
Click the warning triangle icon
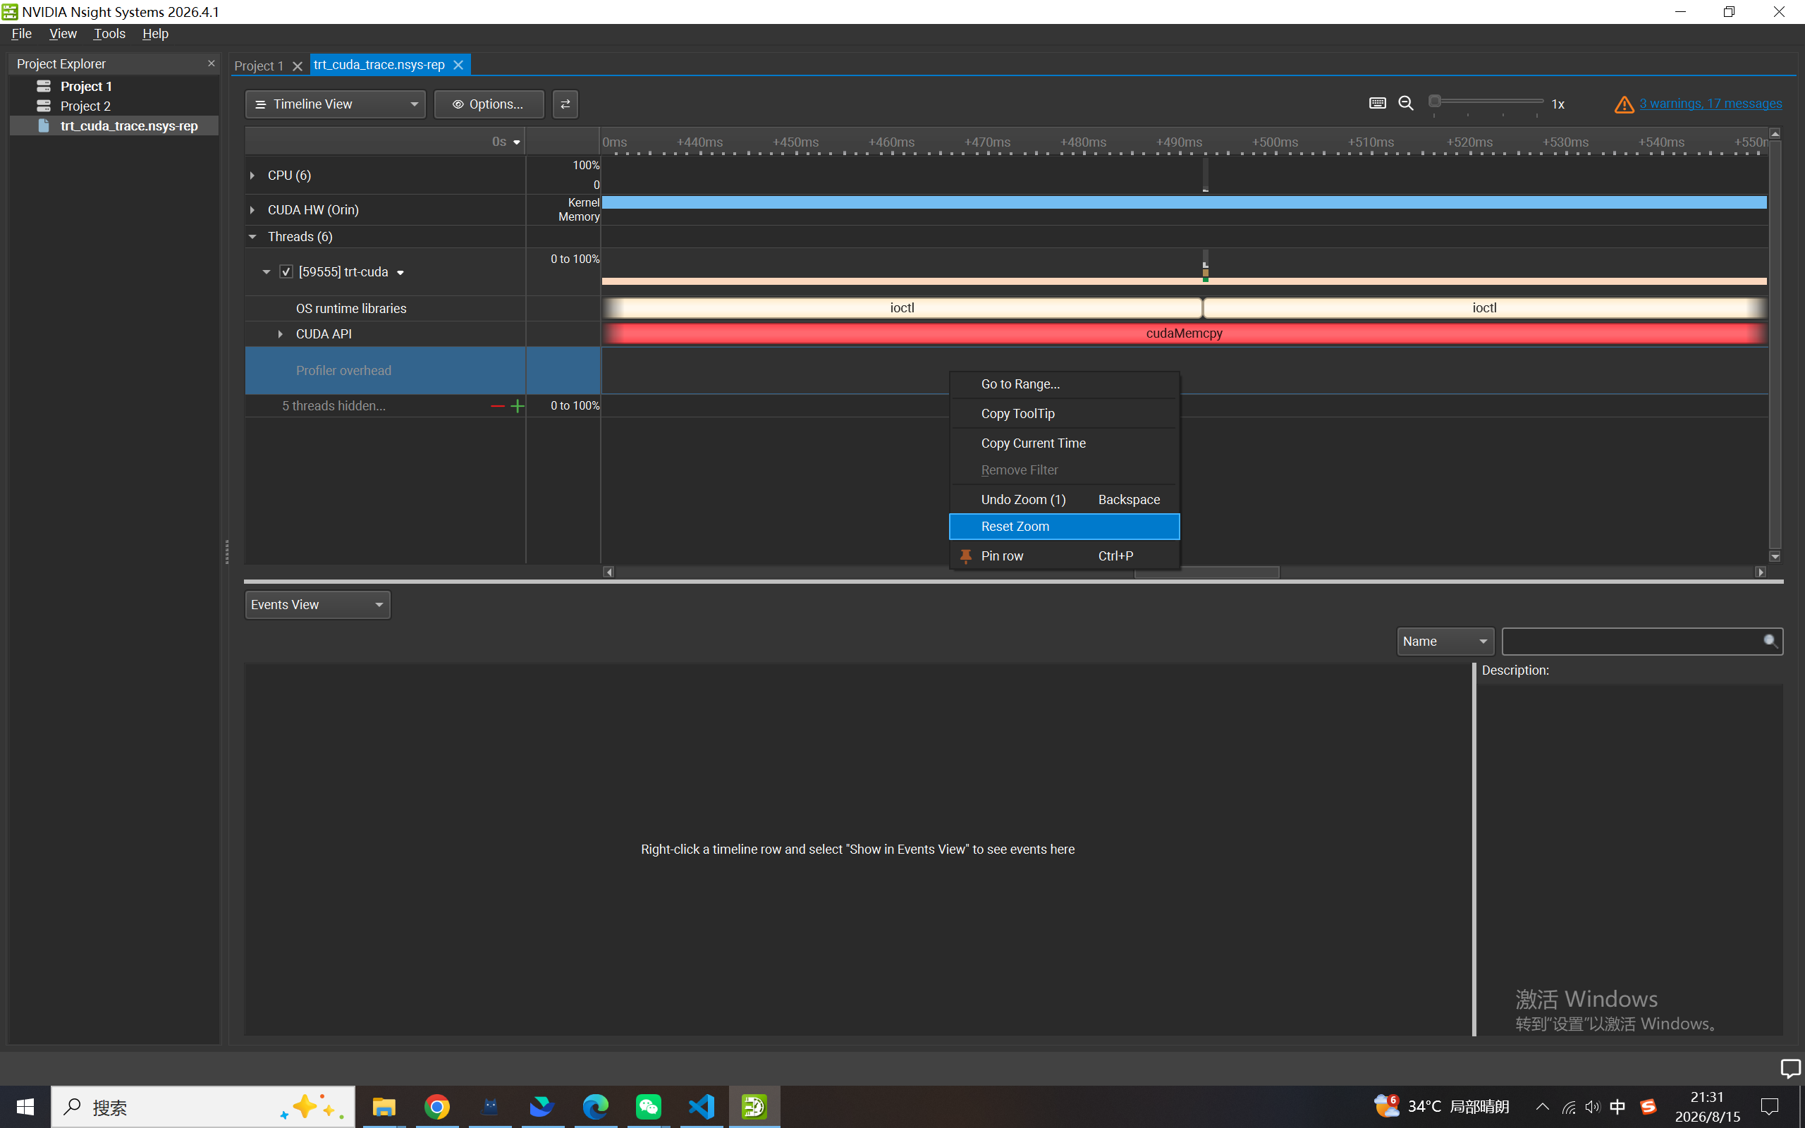coord(1624,104)
